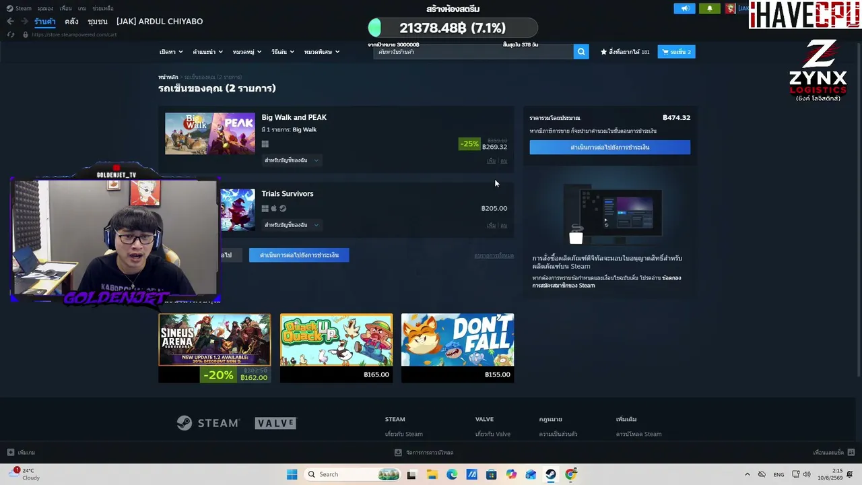Image resolution: width=862 pixels, height=485 pixels.
Task: Open the เพื่อน (Friends) menu
Action: point(65,9)
